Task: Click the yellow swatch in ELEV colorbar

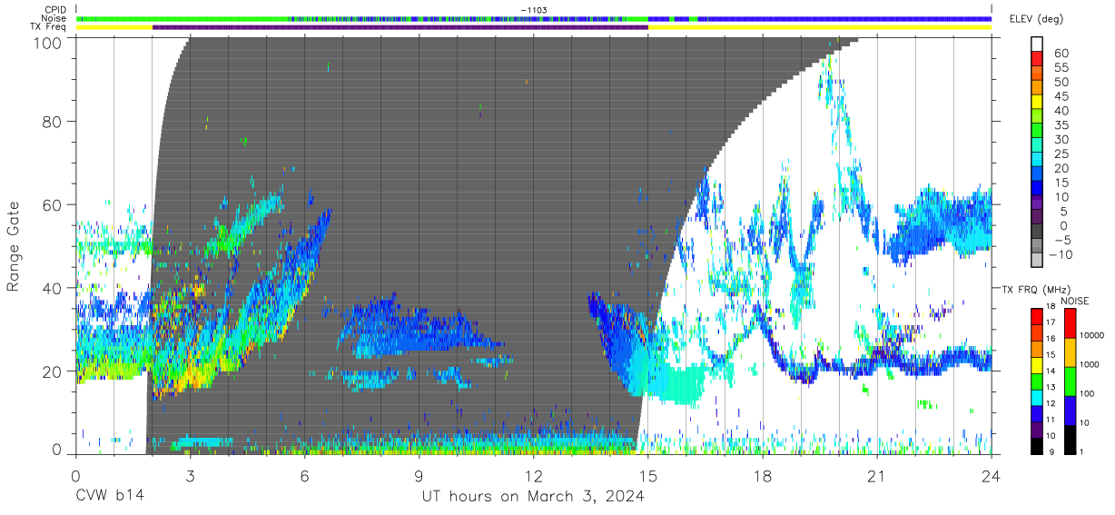Action: point(1037,102)
